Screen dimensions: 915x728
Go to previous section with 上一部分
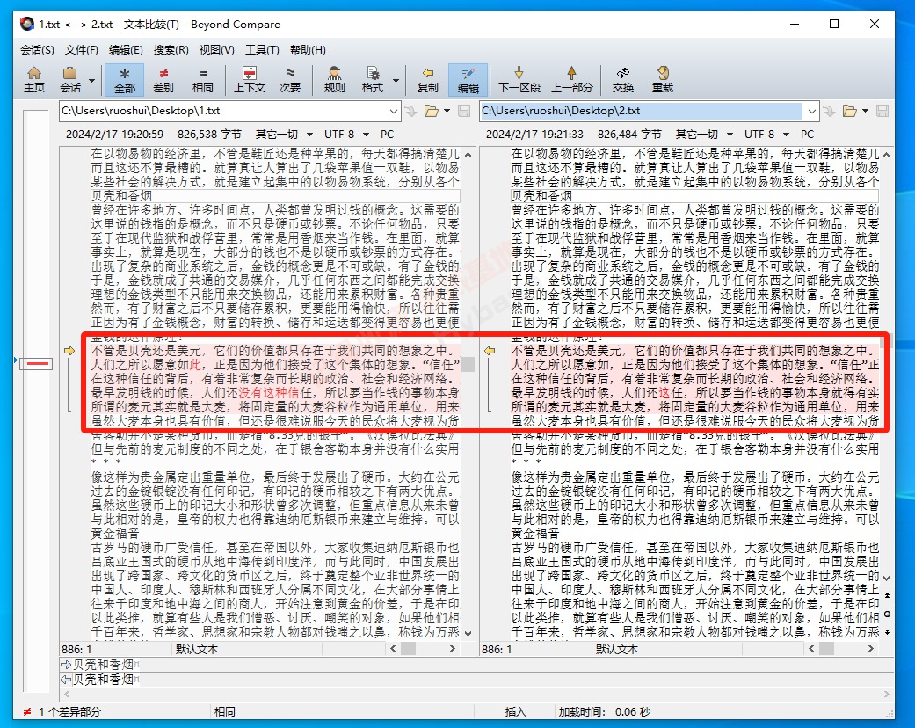(x=571, y=79)
